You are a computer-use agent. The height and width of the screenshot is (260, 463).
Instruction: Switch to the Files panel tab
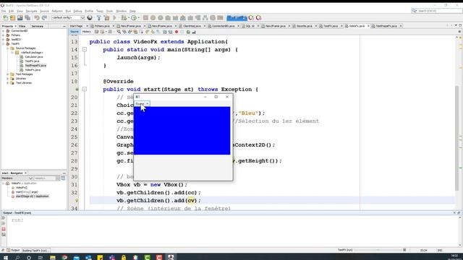(x=22, y=26)
